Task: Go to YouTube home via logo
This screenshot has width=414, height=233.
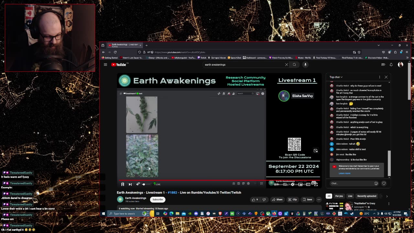Action: [119, 65]
